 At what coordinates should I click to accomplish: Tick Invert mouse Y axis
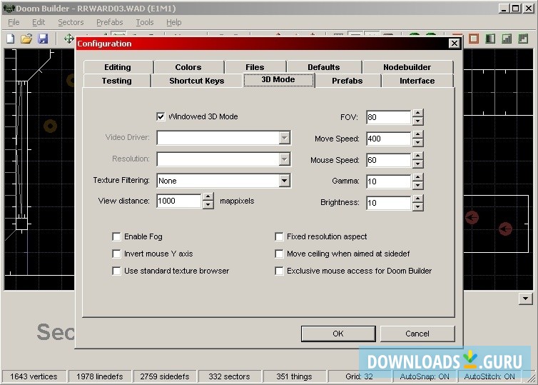pos(116,254)
